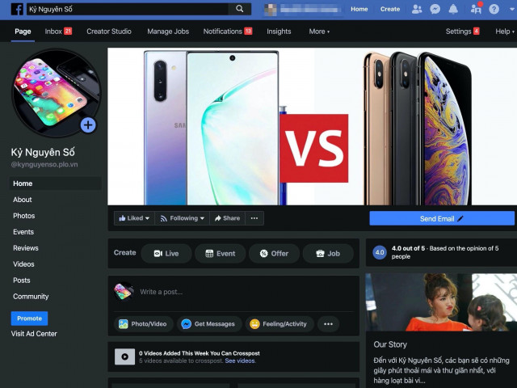This screenshot has height=388, width=517.
Task: Click the Promote button
Action: (29, 318)
